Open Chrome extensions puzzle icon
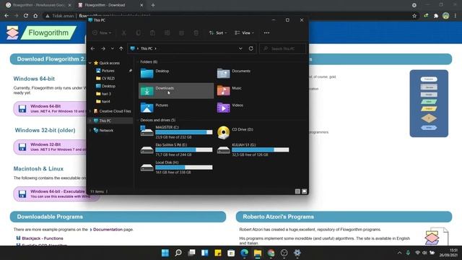 436,16
